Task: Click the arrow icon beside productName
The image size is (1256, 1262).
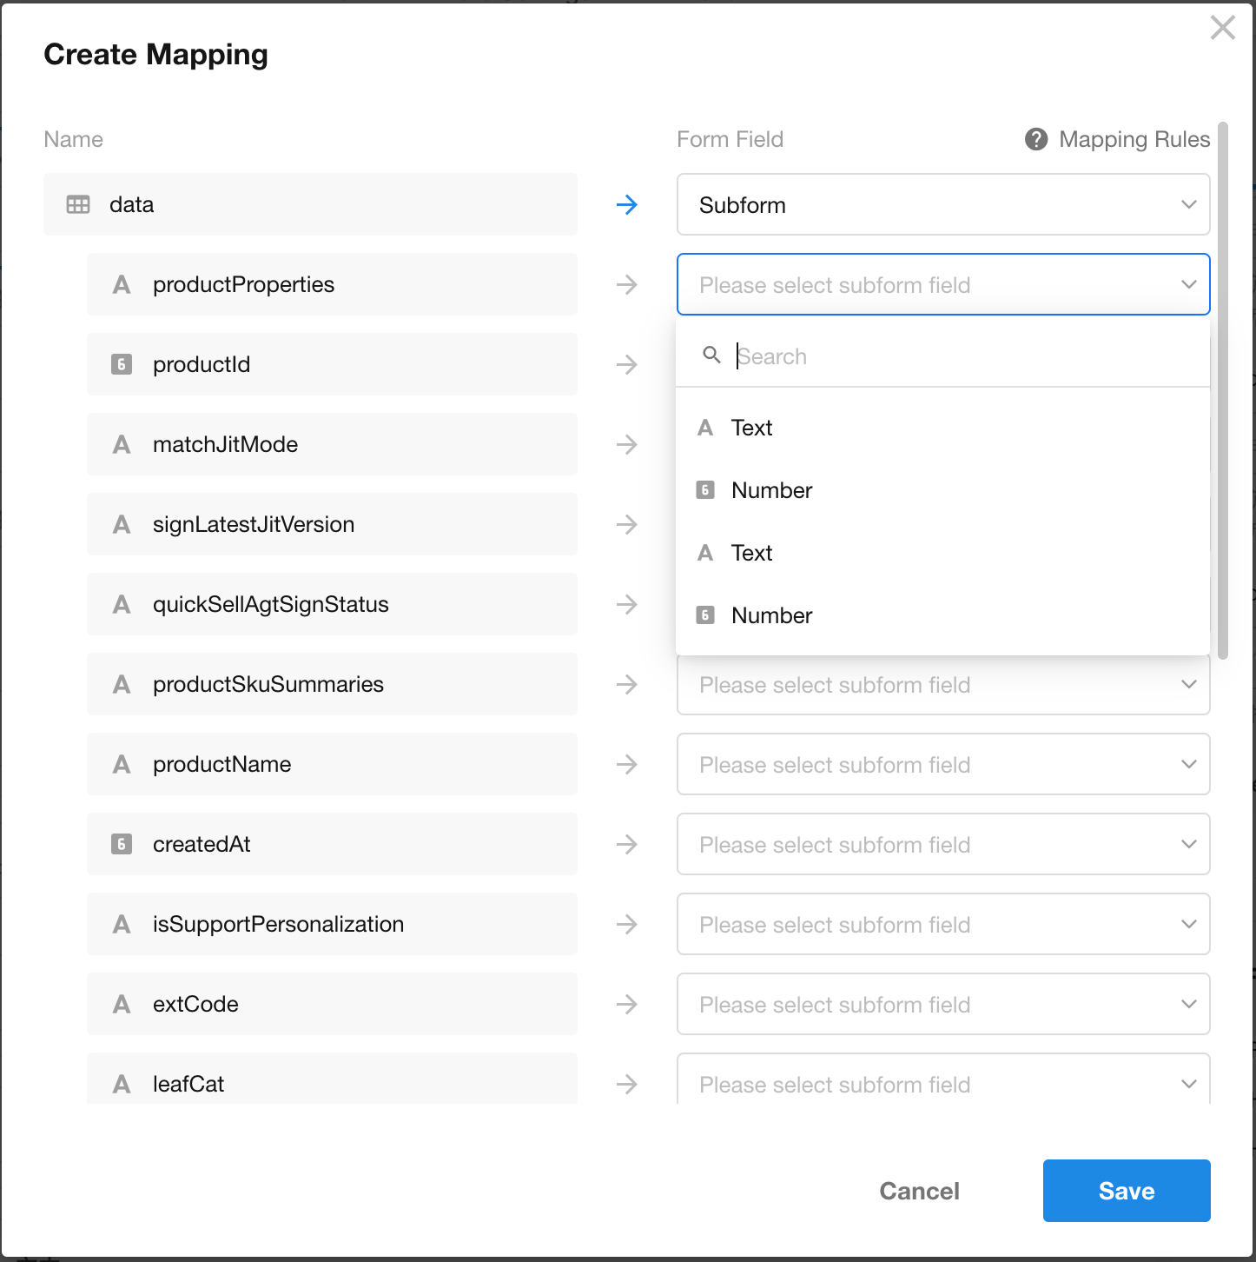Action: (626, 765)
